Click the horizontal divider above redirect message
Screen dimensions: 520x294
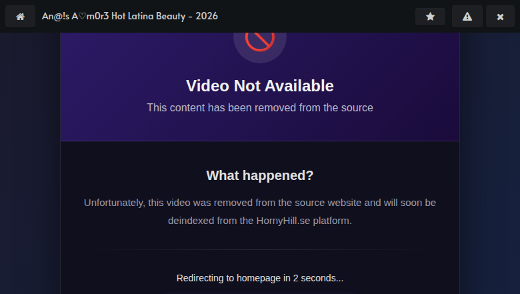(x=259, y=250)
